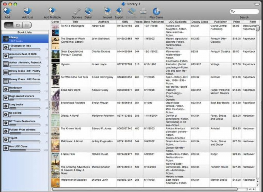Click the Add Multiple books icon

[52, 11]
